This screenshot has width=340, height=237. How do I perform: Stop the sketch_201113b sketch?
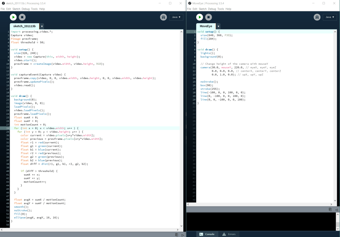click(x=22, y=17)
